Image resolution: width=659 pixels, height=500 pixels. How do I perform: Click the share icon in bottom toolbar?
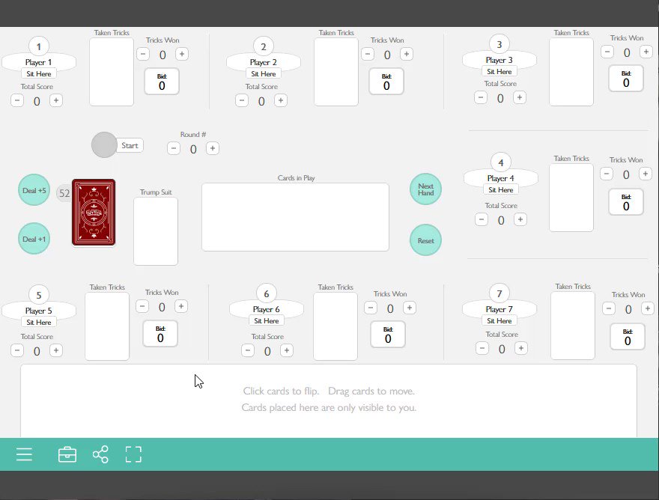point(100,454)
